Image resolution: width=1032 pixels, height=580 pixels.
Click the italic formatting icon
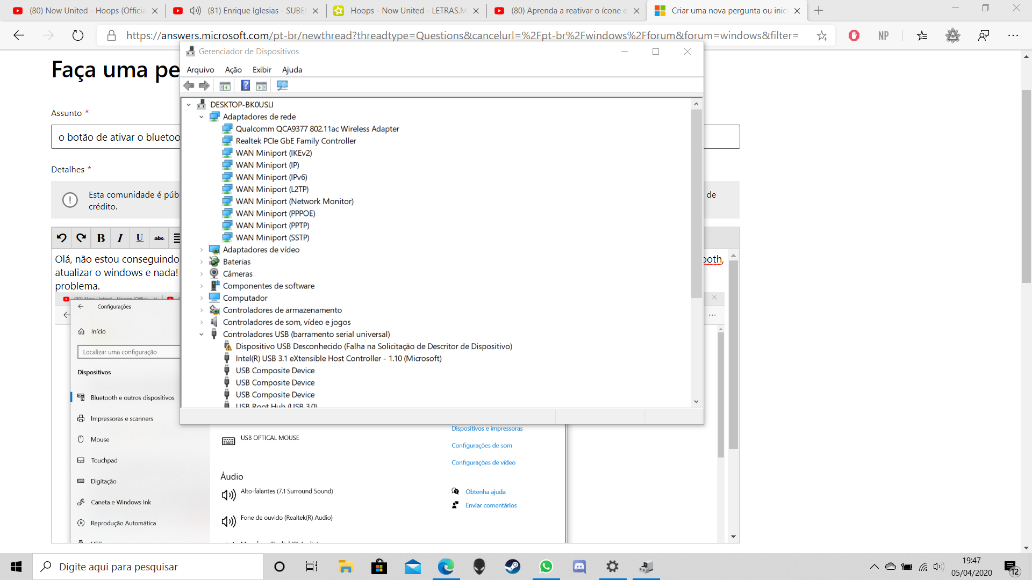click(x=120, y=238)
